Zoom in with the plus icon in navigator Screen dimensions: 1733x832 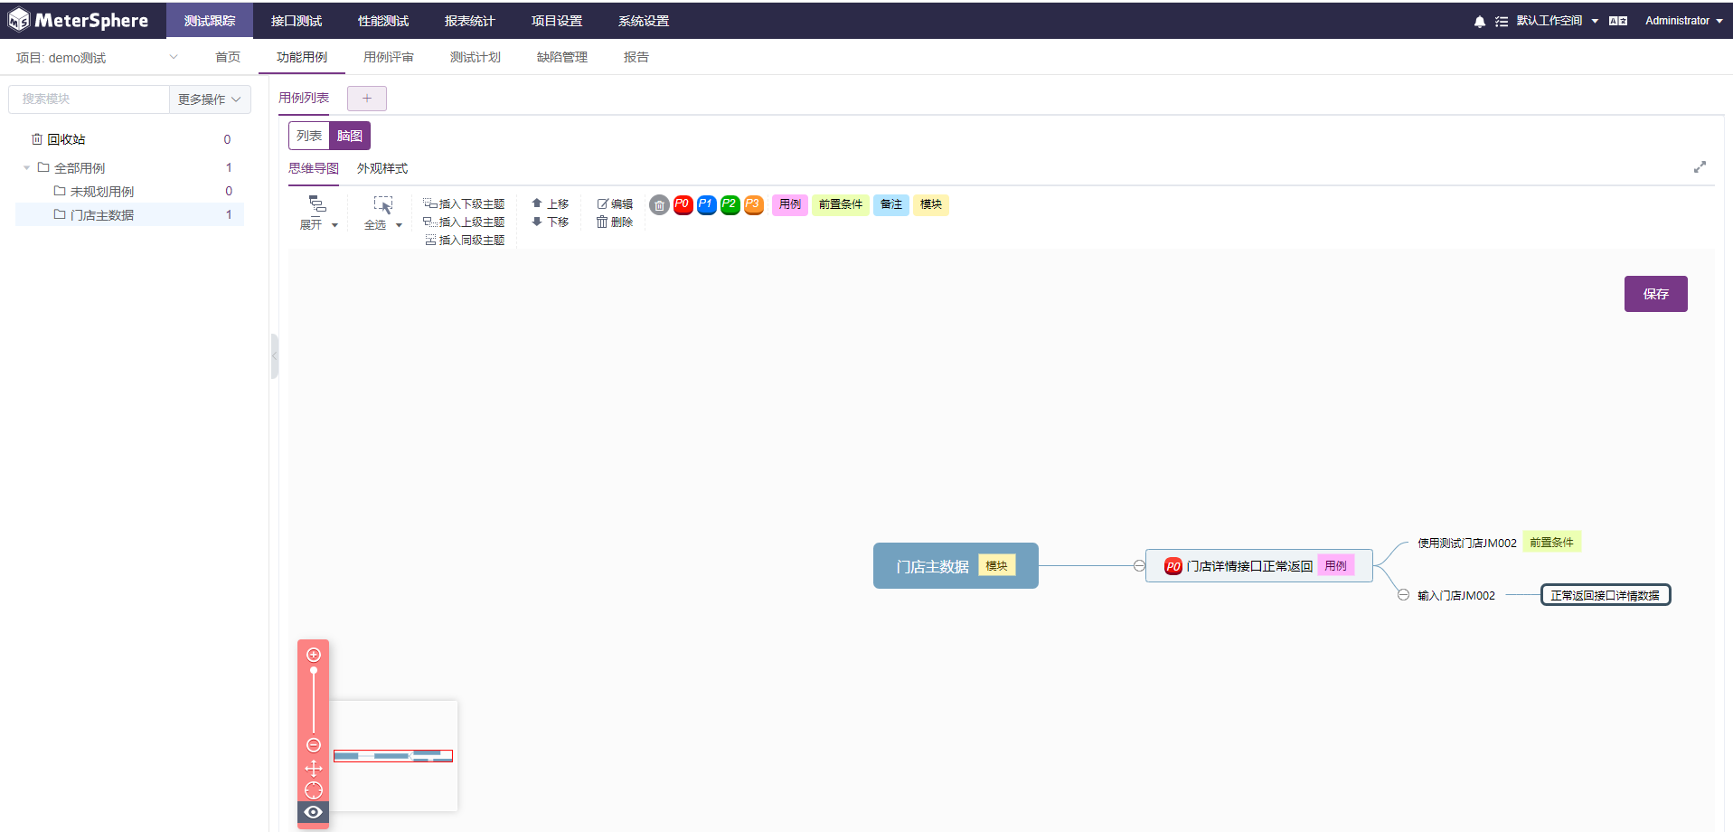(x=314, y=655)
